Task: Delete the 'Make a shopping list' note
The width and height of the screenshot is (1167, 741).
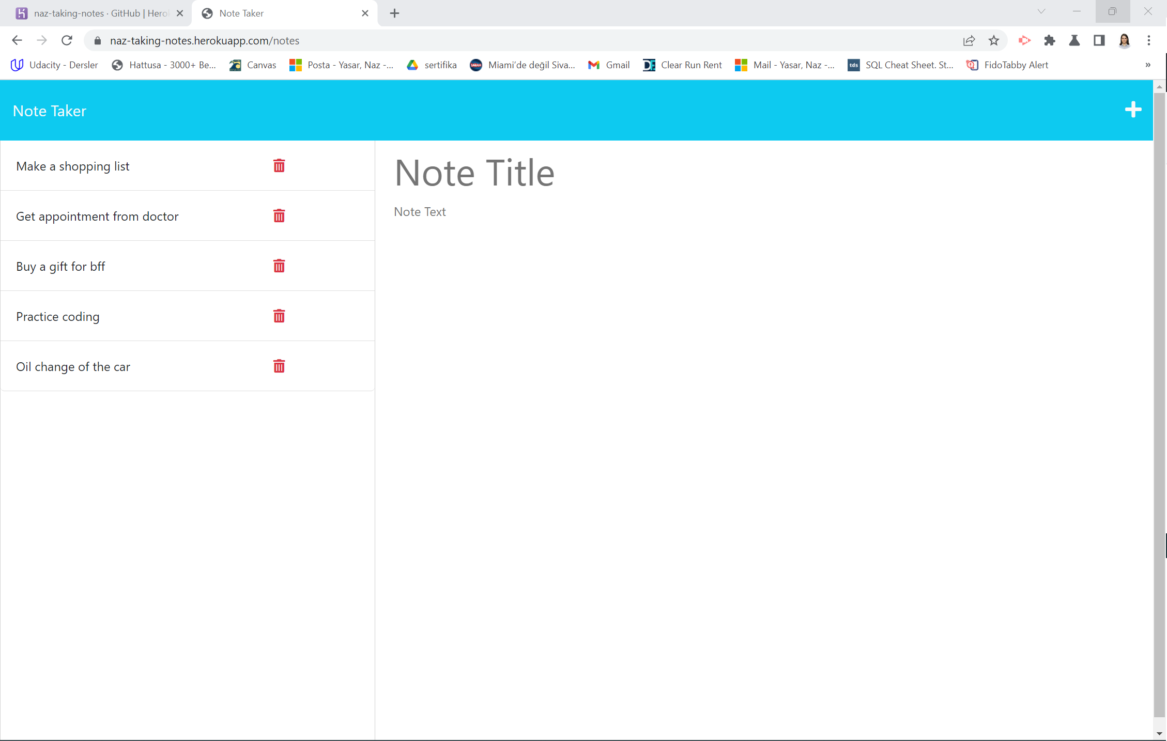Action: (279, 166)
